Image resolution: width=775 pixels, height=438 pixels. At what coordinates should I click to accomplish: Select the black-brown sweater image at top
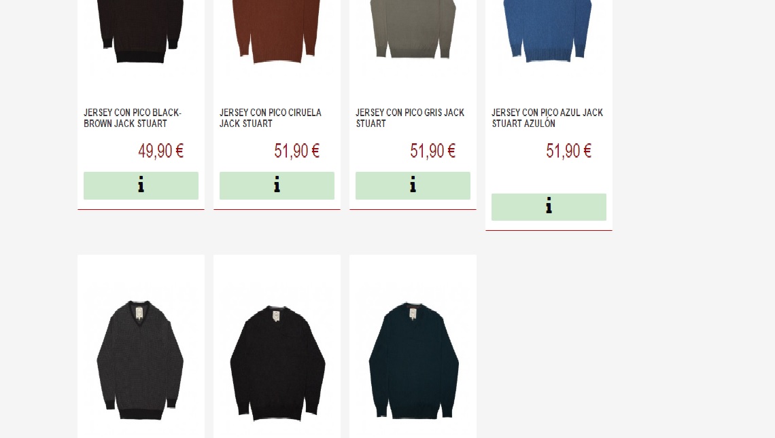140,31
